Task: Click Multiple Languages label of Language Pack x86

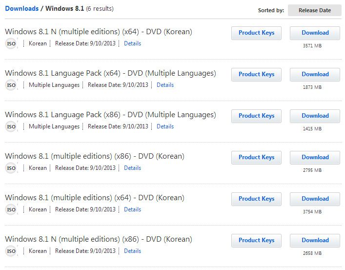Action: [x=54, y=126]
